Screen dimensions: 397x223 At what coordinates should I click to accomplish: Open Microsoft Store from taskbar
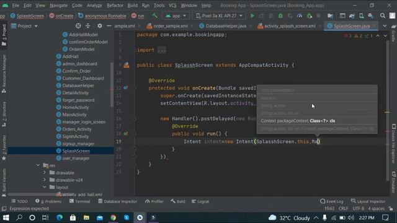73,217
